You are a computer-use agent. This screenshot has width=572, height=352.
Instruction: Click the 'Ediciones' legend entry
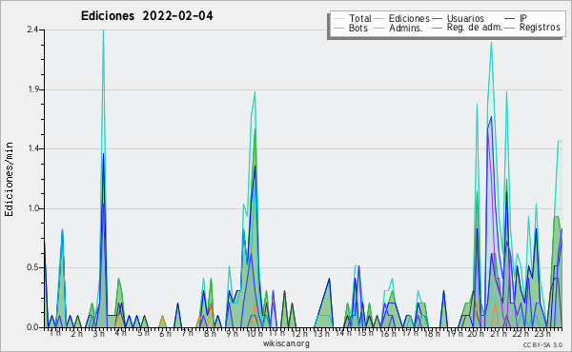click(x=409, y=18)
